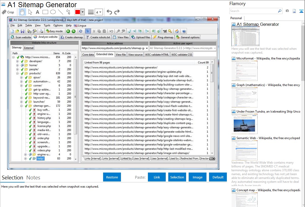Click the Save project floppy icon
The width and height of the screenshot is (305, 207).
tap(22, 31)
